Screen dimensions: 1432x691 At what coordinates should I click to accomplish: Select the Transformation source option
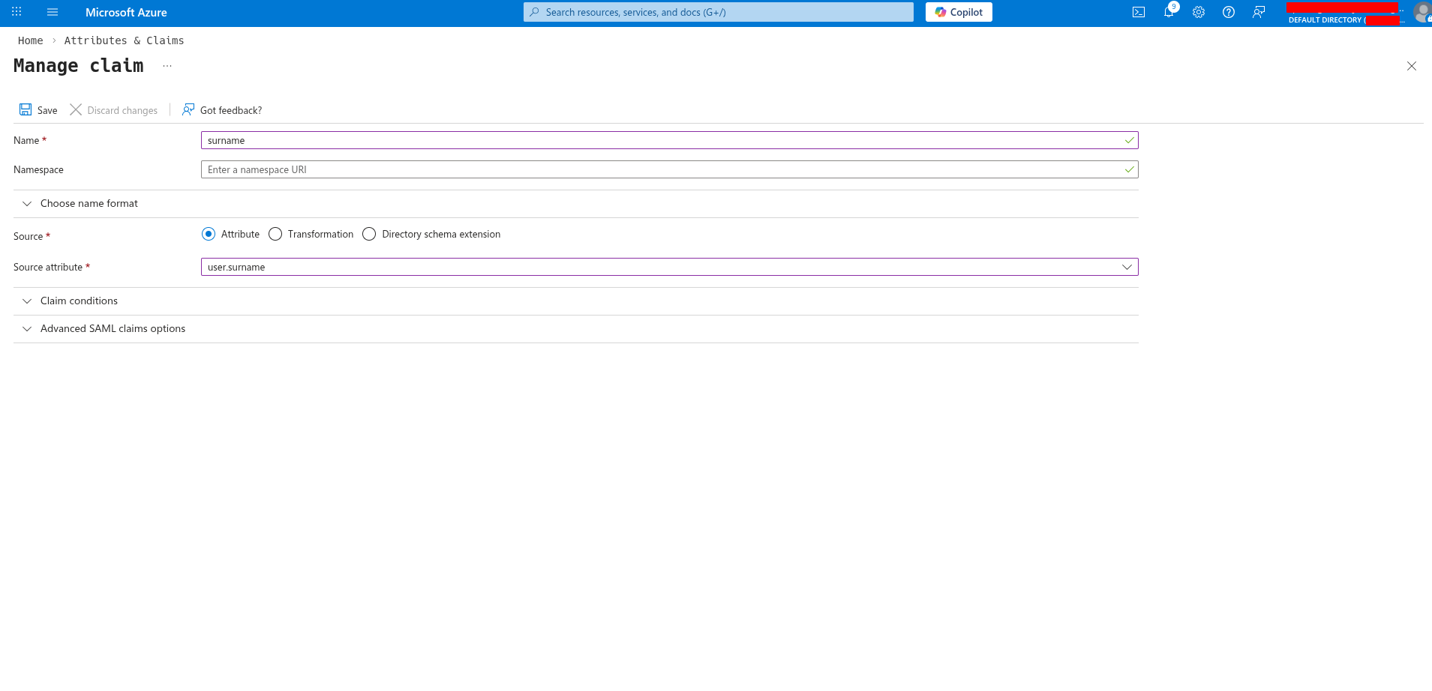click(275, 234)
